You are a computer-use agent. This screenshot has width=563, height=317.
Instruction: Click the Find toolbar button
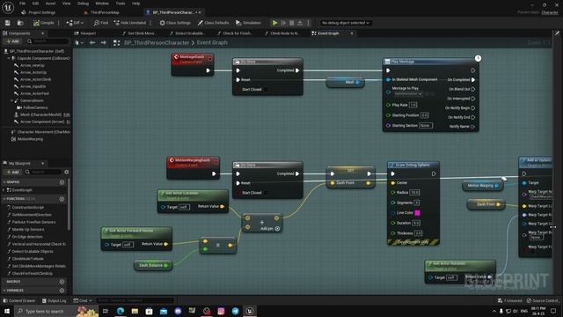101,23
